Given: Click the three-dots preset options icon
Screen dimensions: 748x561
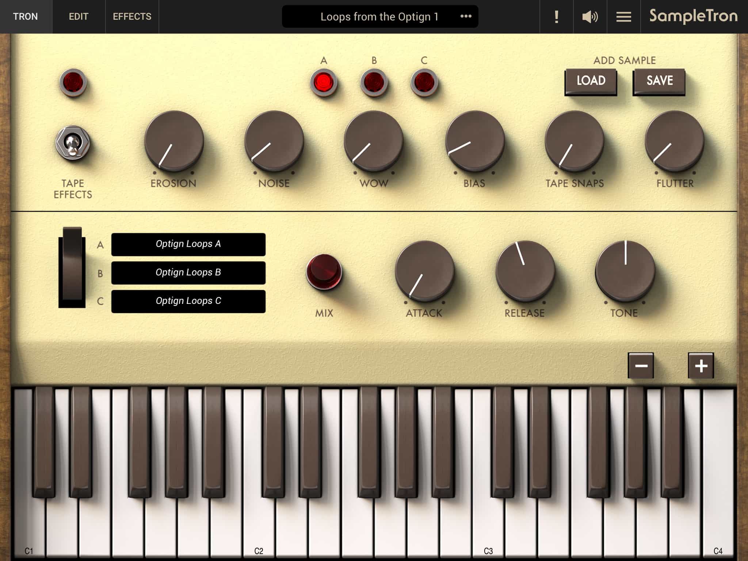Looking at the screenshot, I should 466,16.
